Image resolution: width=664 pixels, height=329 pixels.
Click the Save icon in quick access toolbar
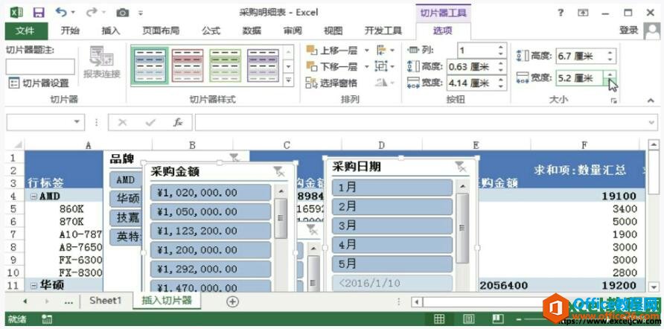pos(39,12)
